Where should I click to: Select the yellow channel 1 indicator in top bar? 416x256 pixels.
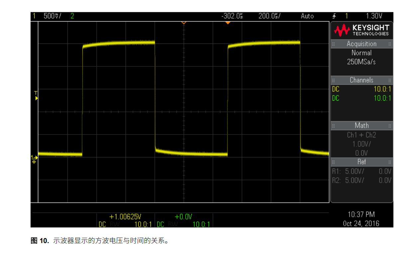pos(34,16)
